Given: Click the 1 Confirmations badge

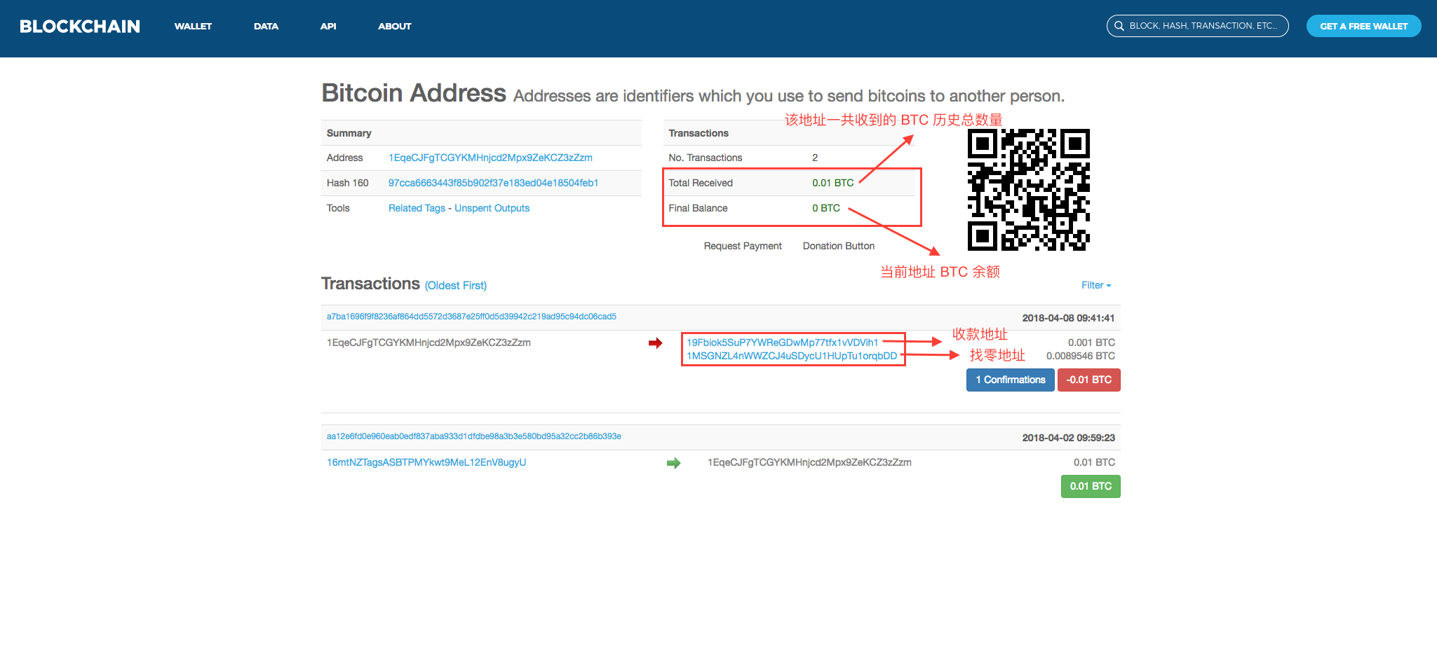Looking at the screenshot, I should [1009, 380].
